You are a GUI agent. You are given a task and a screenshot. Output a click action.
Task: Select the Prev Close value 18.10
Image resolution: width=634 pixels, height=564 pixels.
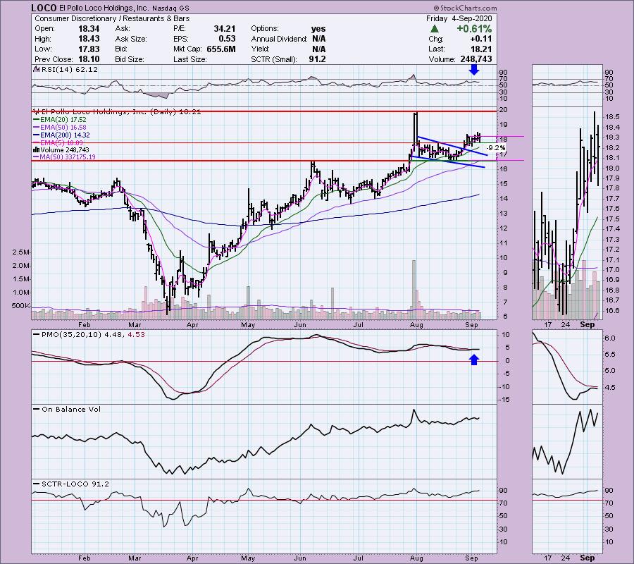(89, 59)
